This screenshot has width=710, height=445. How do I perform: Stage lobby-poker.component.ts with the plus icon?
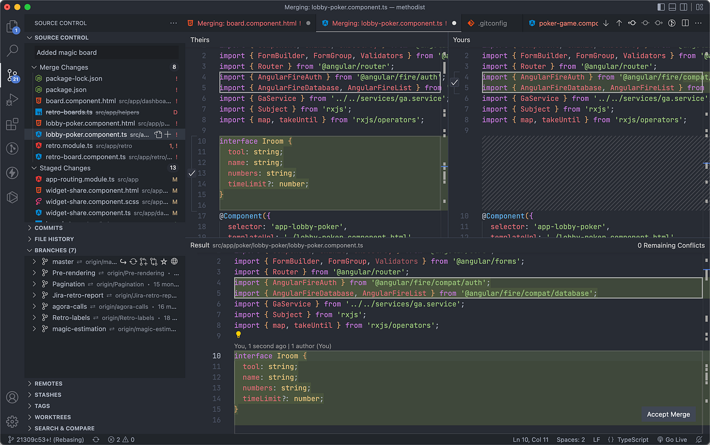pyautogui.click(x=168, y=134)
